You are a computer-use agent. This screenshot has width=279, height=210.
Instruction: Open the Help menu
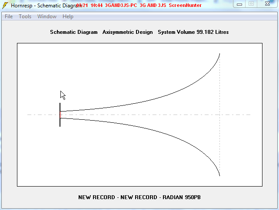[68, 16]
